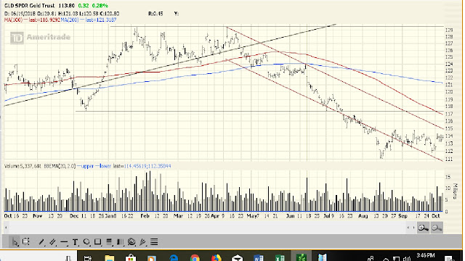Zoom in on the chart
Screen dimensions: 465x261
424,228
